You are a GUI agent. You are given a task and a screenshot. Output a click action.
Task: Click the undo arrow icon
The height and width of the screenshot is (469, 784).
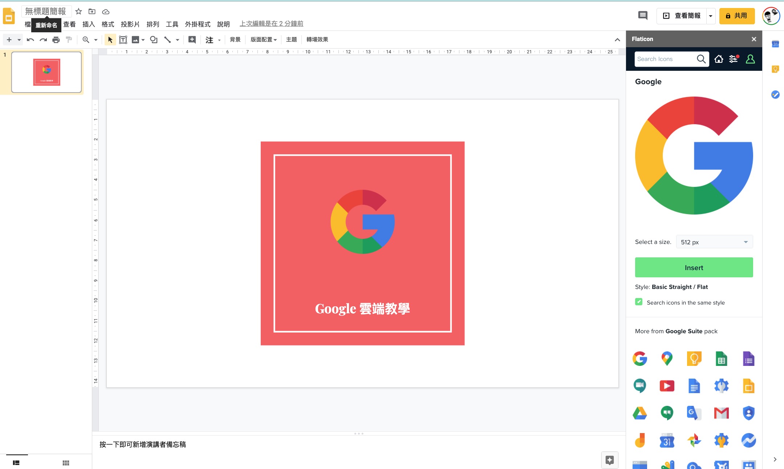click(x=30, y=40)
